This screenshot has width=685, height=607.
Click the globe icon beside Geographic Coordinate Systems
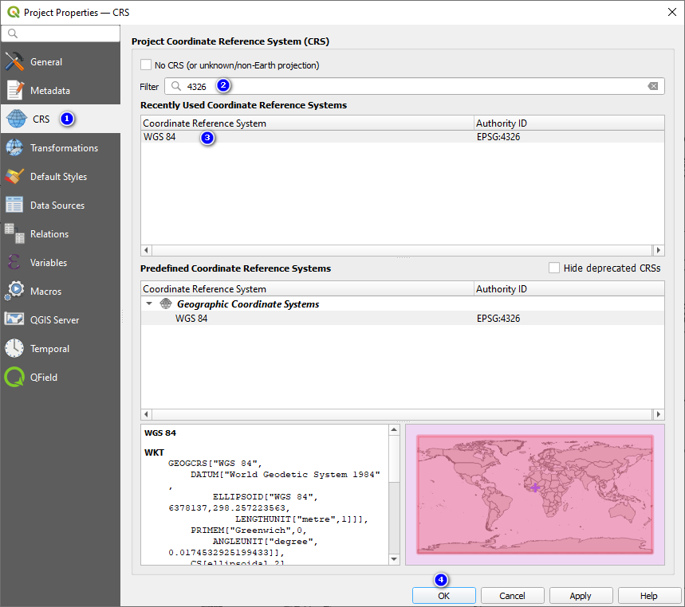tap(166, 303)
